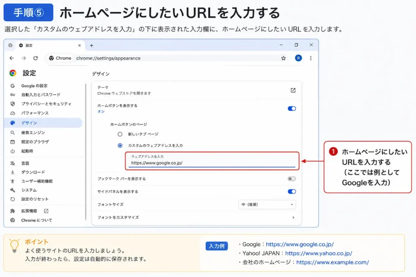
Task: Click the browser back arrow
Action: [12, 58]
